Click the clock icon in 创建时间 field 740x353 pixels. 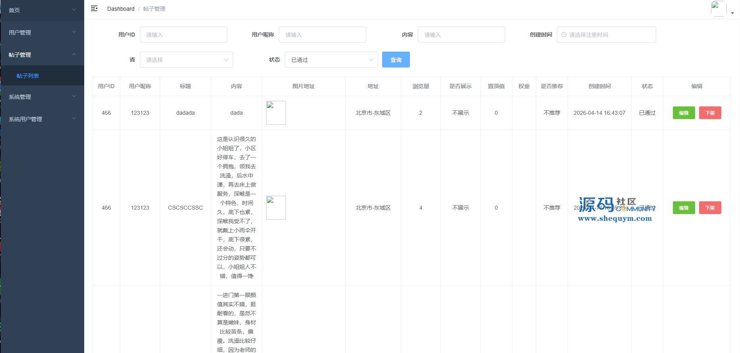564,35
